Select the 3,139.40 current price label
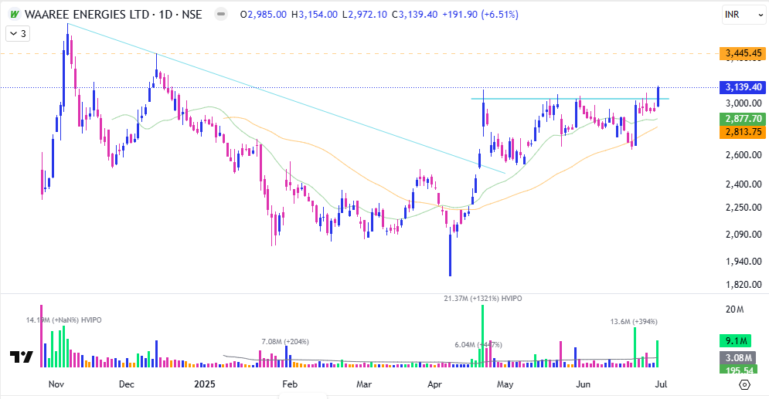769x399 pixels. click(x=743, y=87)
